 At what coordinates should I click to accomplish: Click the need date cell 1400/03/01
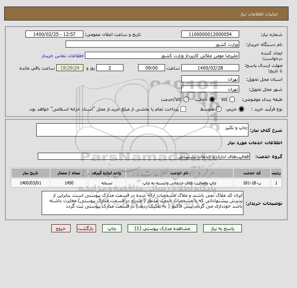click(x=30, y=183)
